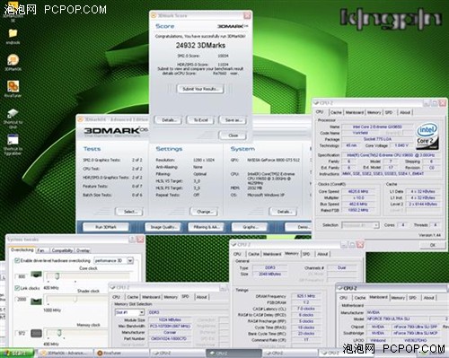Click shader clock value field showing 2000
The width and height of the screenshot is (449, 358).
[22, 299]
